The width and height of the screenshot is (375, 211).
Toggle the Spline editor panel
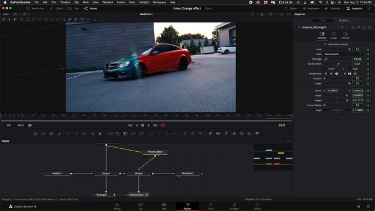[x=291, y=8]
